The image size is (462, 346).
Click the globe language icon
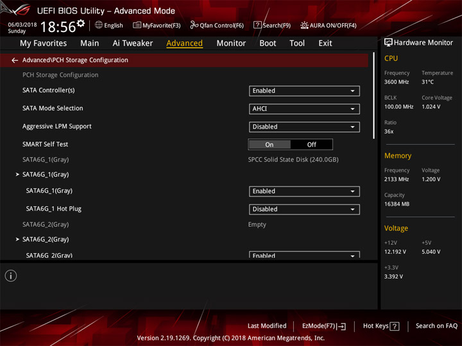(99, 25)
